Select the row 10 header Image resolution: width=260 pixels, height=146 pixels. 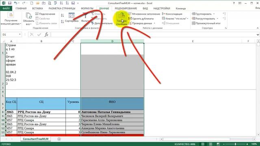[x=3, y=120]
